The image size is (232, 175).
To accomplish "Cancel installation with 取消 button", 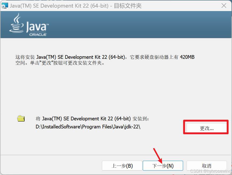I will 207,166.
